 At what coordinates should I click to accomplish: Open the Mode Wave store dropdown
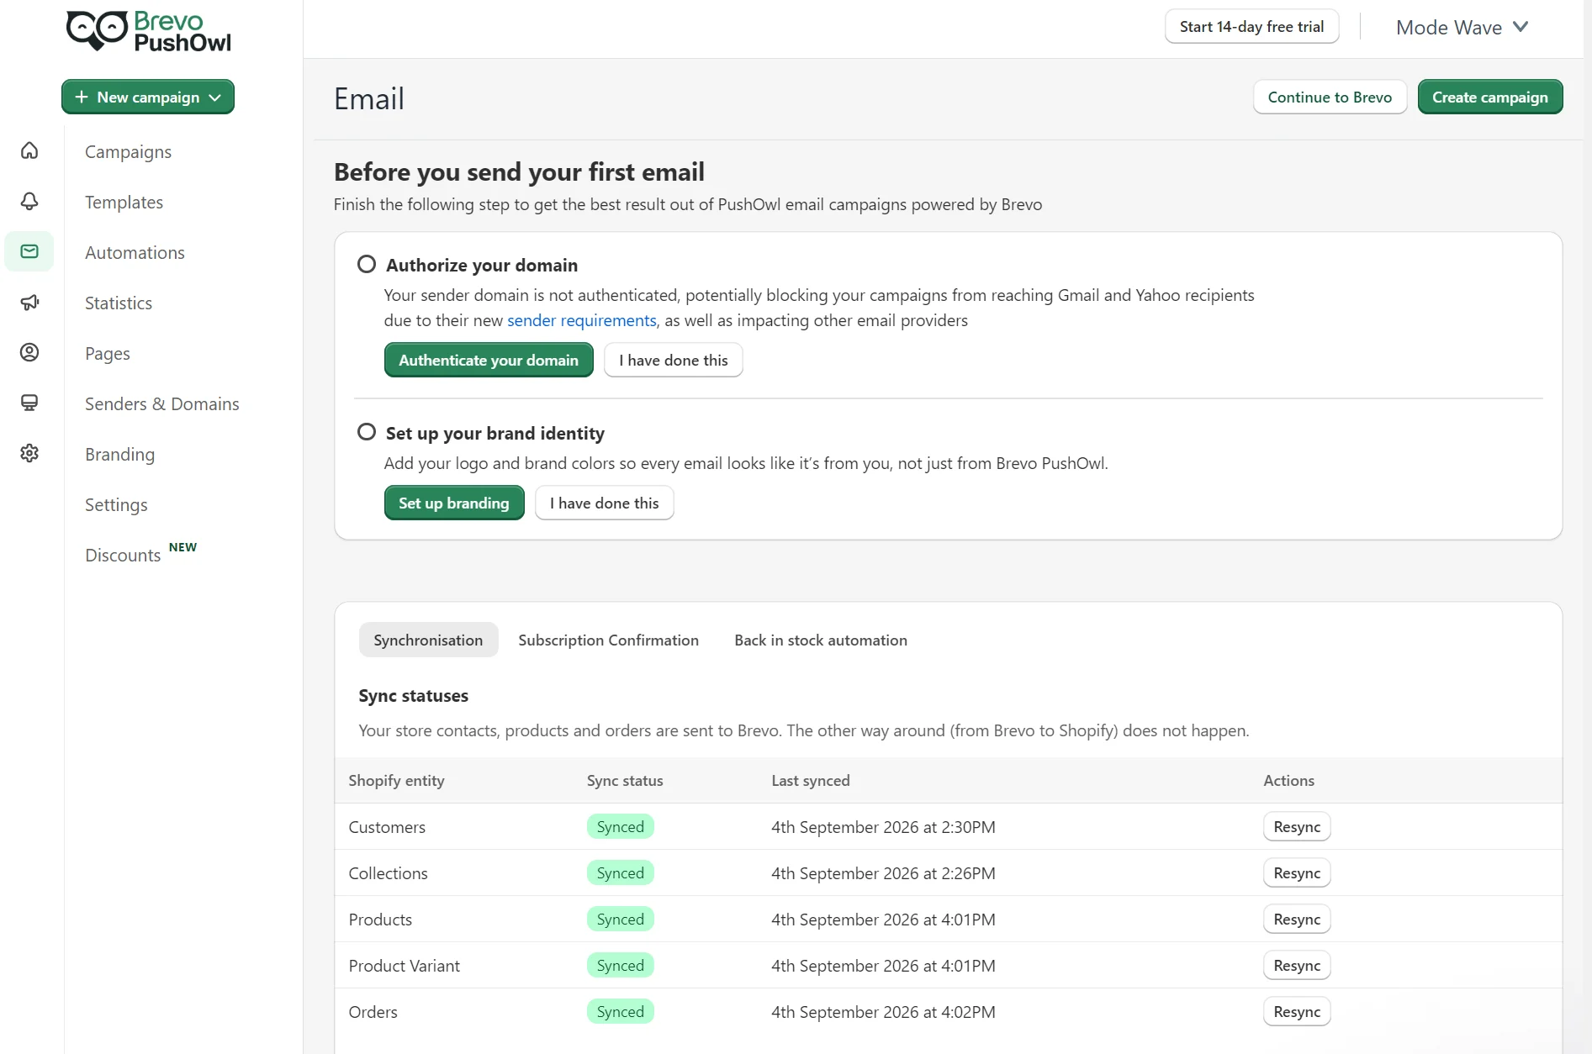click(x=1462, y=27)
